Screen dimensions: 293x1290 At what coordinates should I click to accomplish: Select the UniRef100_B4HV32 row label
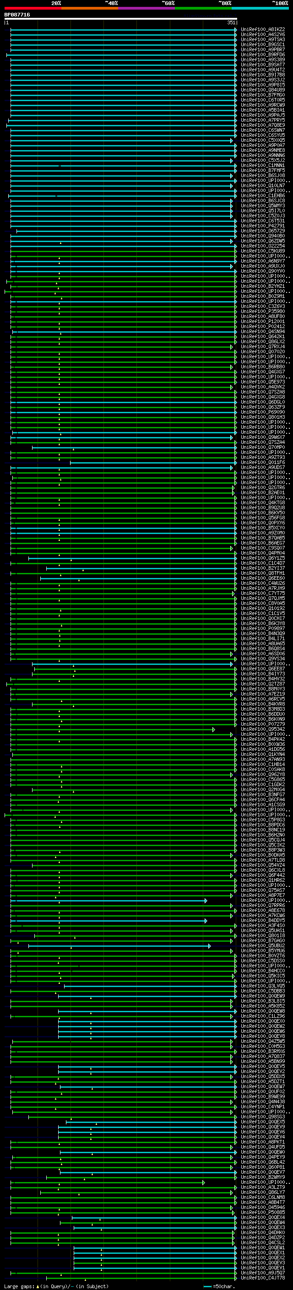[x=263, y=679]
